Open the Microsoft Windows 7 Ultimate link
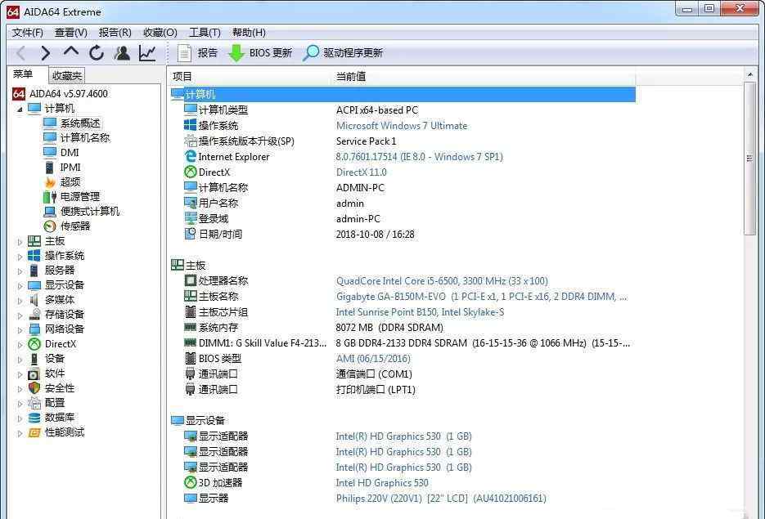The width and height of the screenshot is (765, 519). [402, 126]
